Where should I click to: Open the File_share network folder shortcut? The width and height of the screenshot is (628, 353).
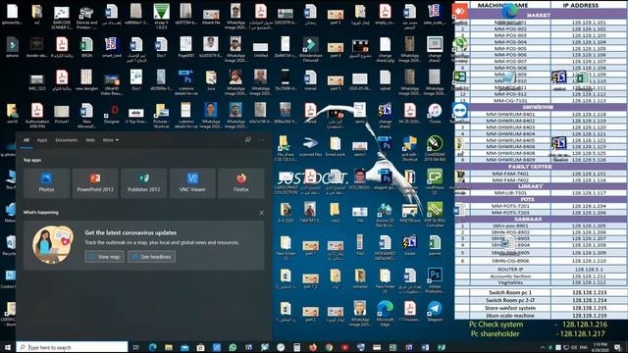click(286, 148)
